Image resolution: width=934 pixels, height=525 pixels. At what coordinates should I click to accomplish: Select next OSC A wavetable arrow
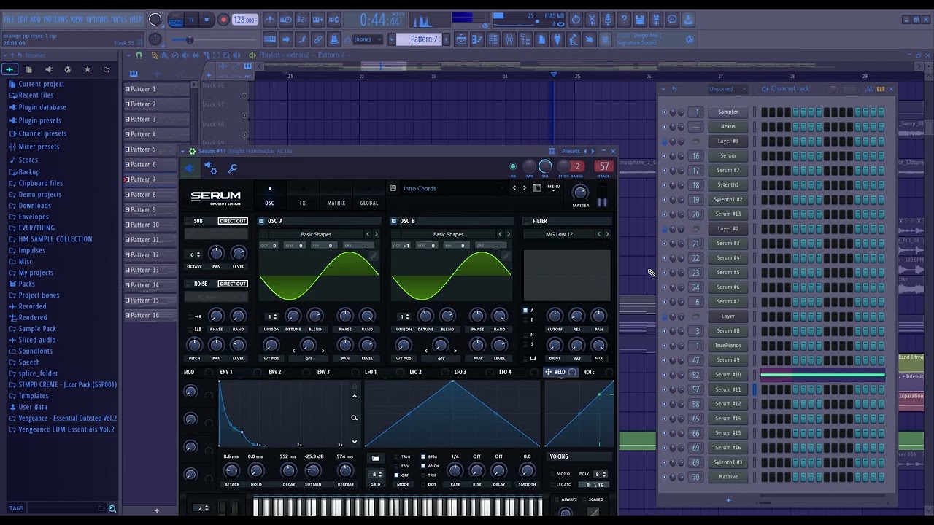click(x=377, y=234)
